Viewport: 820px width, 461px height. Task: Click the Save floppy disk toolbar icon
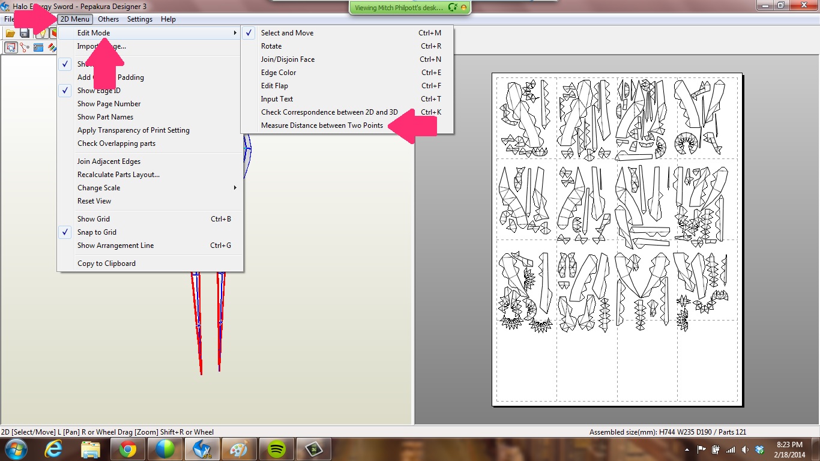point(25,33)
